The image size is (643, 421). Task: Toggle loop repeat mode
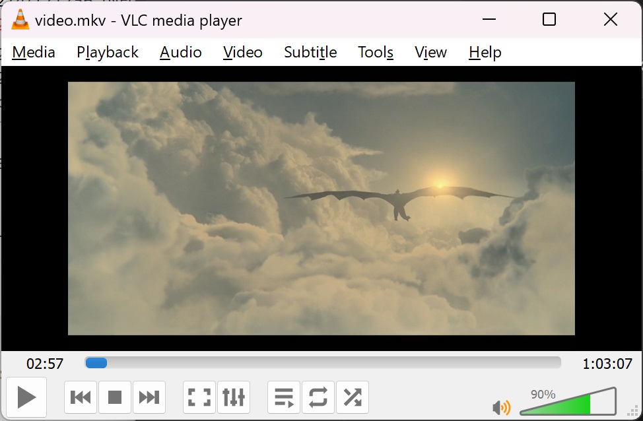tap(318, 397)
